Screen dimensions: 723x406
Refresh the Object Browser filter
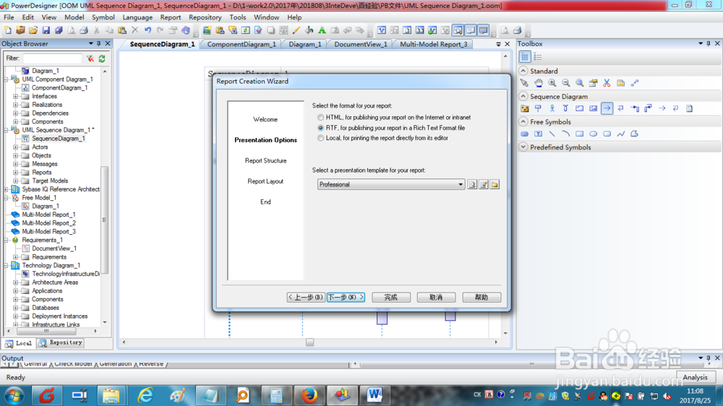click(102, 59)
